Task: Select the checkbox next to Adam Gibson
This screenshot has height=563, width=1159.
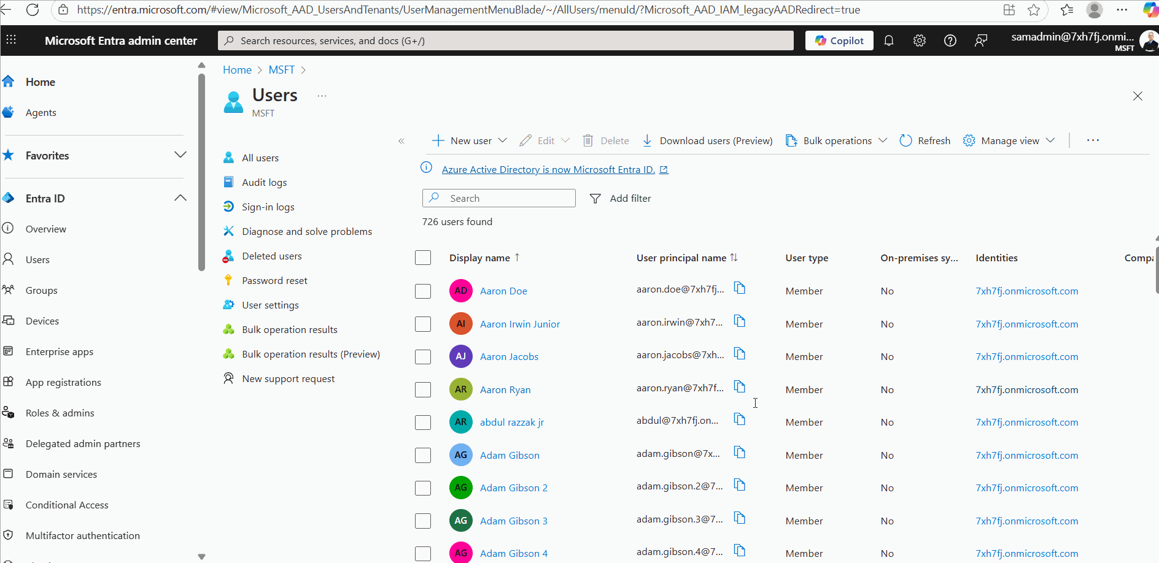Action: 423,455
